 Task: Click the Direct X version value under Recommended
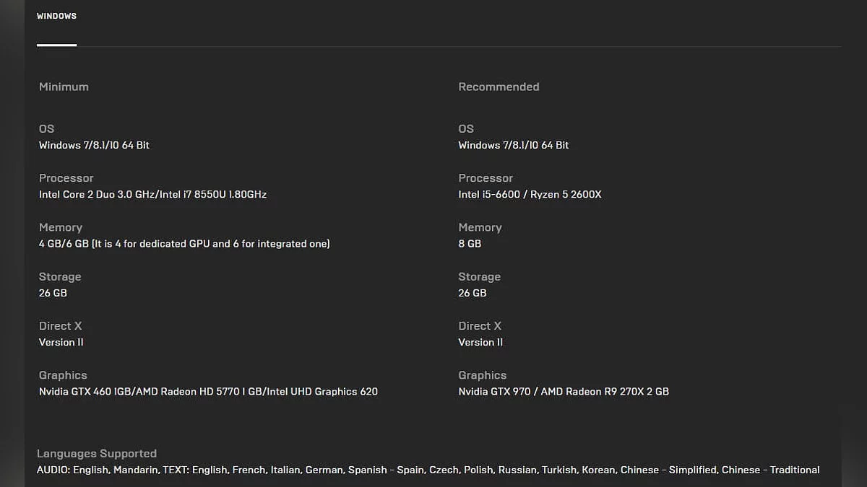(x=480, y=342)
